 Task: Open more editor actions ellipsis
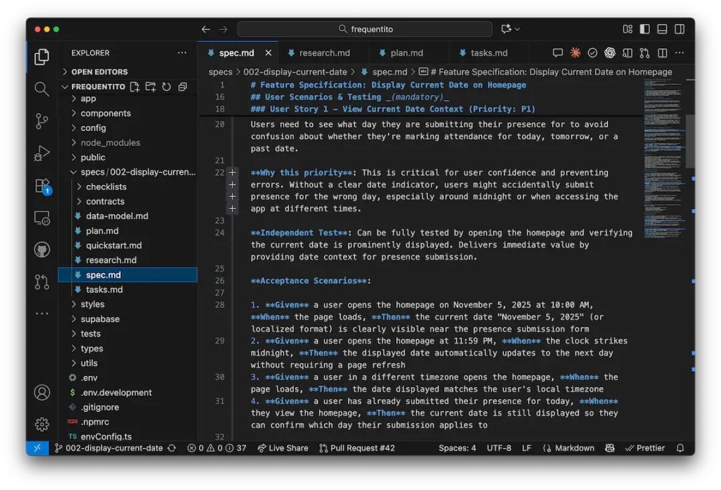680,53
